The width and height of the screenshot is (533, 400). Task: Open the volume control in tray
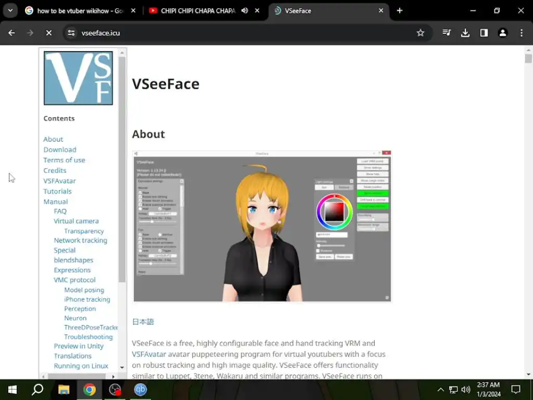[466, 390]
